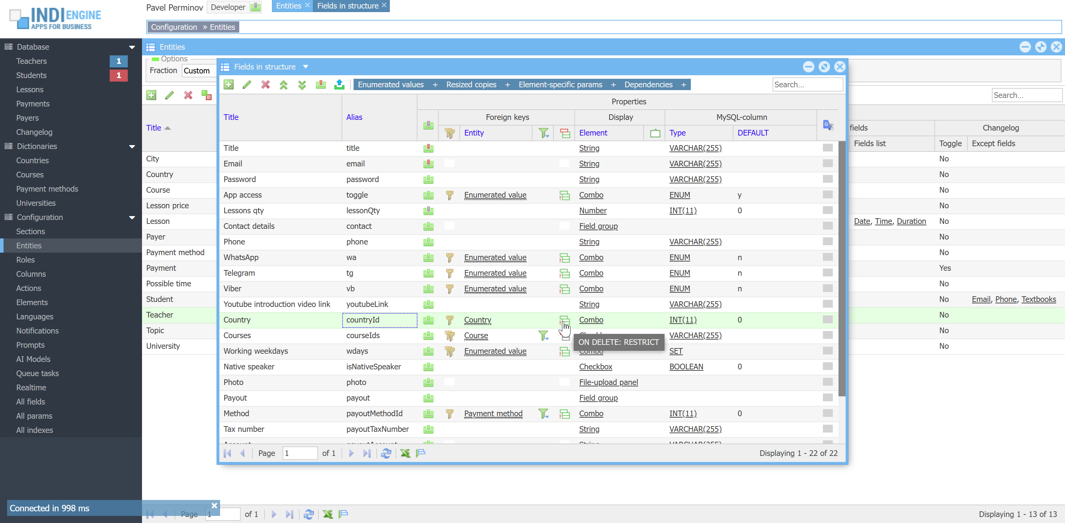Click the move up double-chevron icon
1065x523 pixels.
[x=284, y=85]
